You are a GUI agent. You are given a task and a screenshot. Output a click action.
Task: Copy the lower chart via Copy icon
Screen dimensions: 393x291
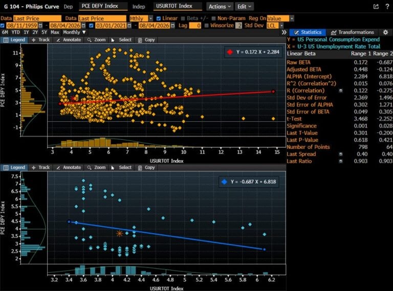pyautogui.click(x=146, y=168)
